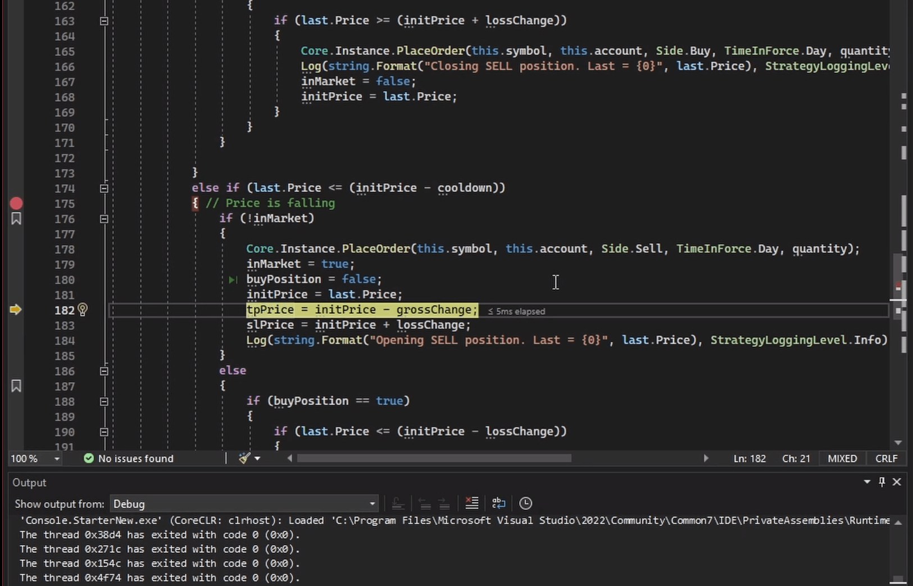The image size is (913, 586).
Task: Remove the red breakpoint on line 175
Action: 16,203
